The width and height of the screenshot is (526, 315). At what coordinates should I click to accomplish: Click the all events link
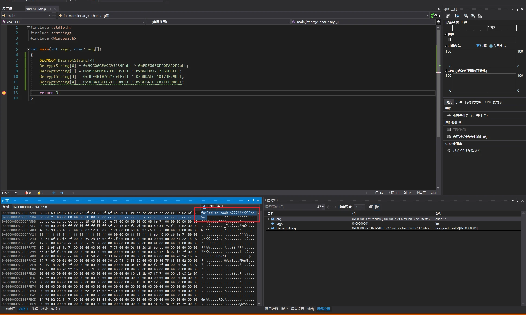(470, 115)
